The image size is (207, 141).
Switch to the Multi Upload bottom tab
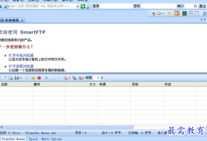click(x=52, y=139)
